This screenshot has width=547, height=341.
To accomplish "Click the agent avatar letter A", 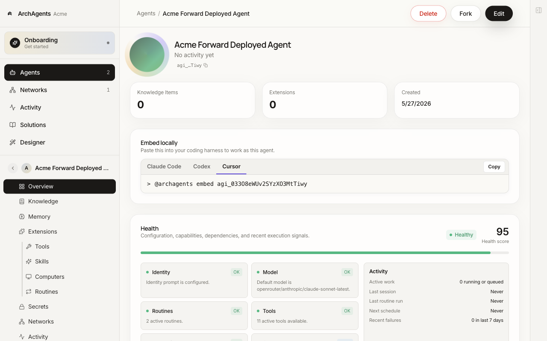I will 26,168.
